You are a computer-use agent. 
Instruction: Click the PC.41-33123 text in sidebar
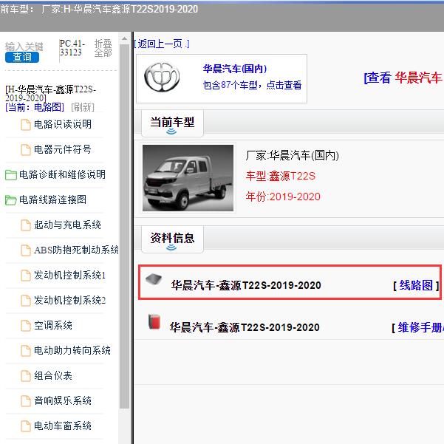pos(72,48)
